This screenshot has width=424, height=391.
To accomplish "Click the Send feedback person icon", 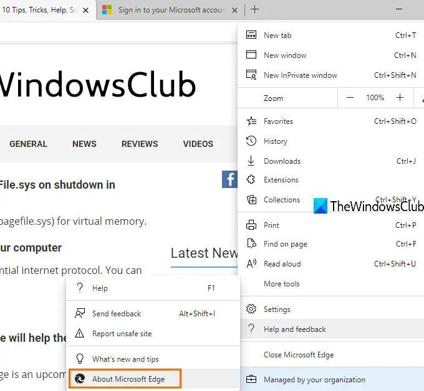I will [80, 313].
